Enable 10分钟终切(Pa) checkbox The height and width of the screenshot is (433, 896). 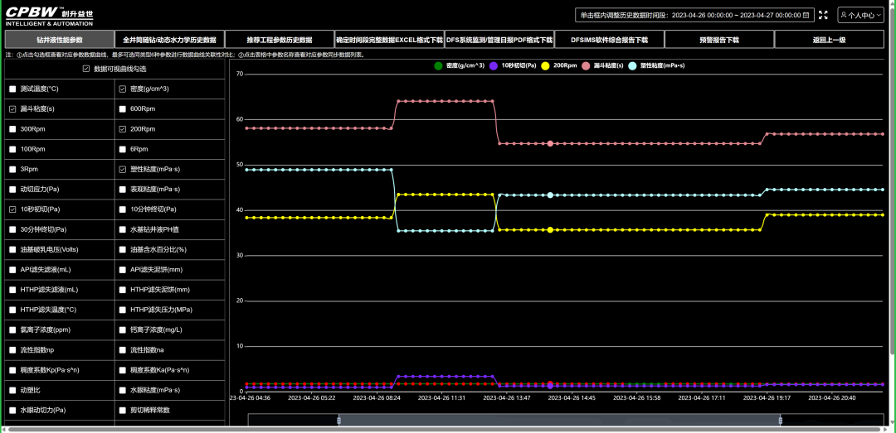tap(122, 209)
